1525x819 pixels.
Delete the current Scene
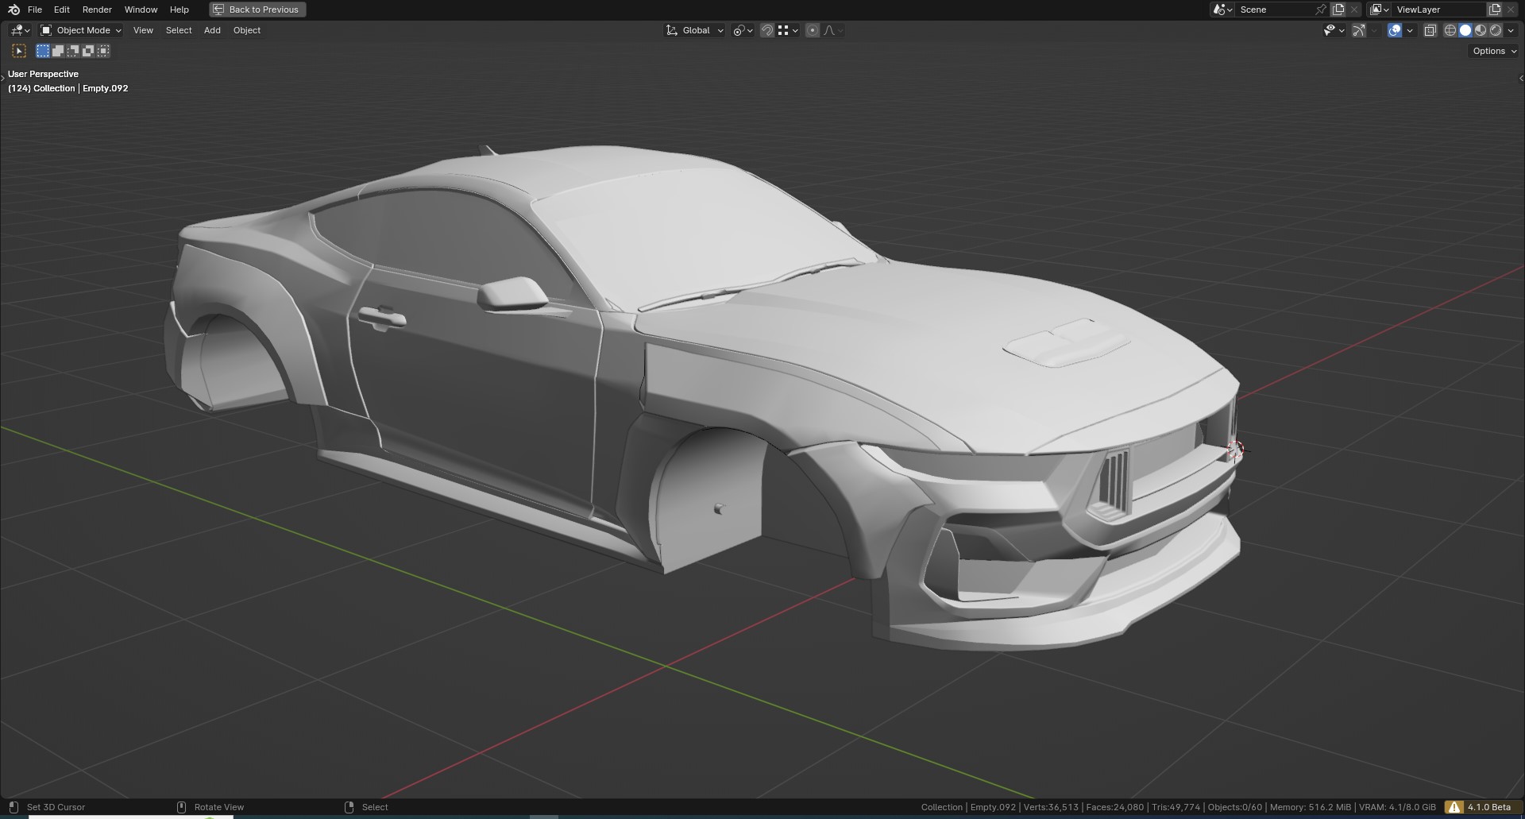click(1354, 10)
